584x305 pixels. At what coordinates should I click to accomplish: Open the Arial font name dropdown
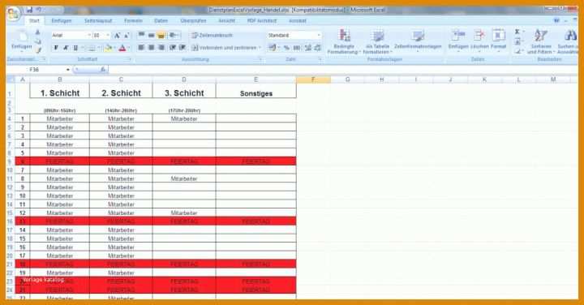pyautogui.click(x=71, y=36)
